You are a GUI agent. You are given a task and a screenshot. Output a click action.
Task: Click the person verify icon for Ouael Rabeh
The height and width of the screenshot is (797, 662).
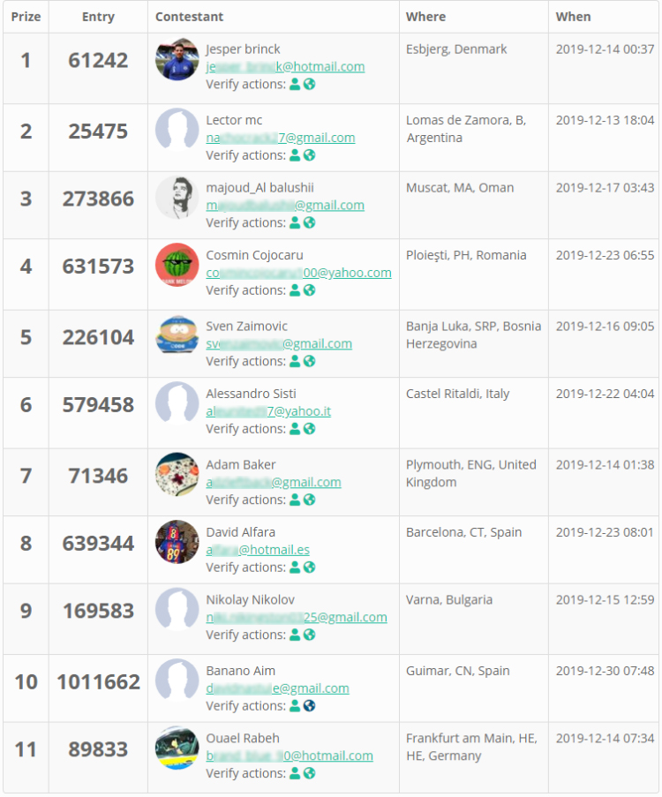tap(295, 773)
